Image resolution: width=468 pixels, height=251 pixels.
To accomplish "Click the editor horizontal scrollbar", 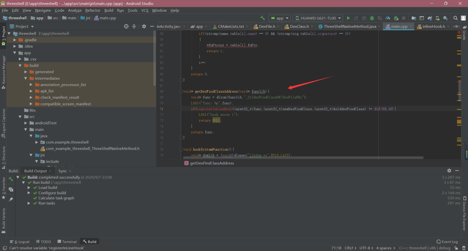I will (x=303, y=158).
